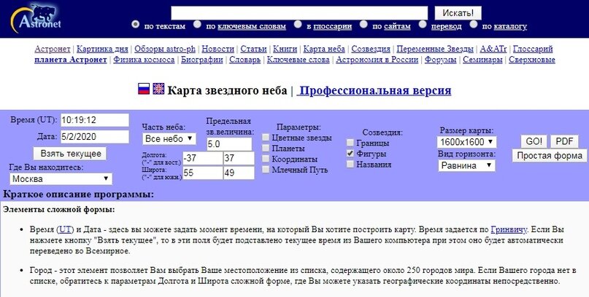Open the 'Словарь' link

245,60
